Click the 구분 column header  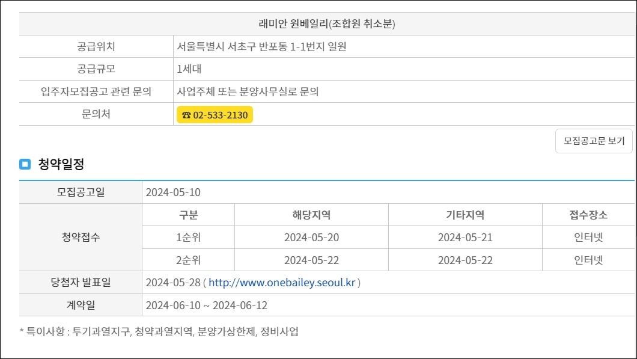tap(189, 215)
